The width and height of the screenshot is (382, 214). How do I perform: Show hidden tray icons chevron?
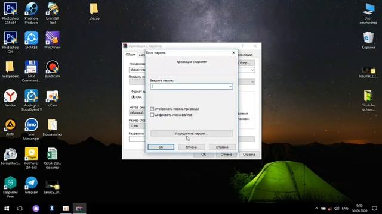click(316, 209)
